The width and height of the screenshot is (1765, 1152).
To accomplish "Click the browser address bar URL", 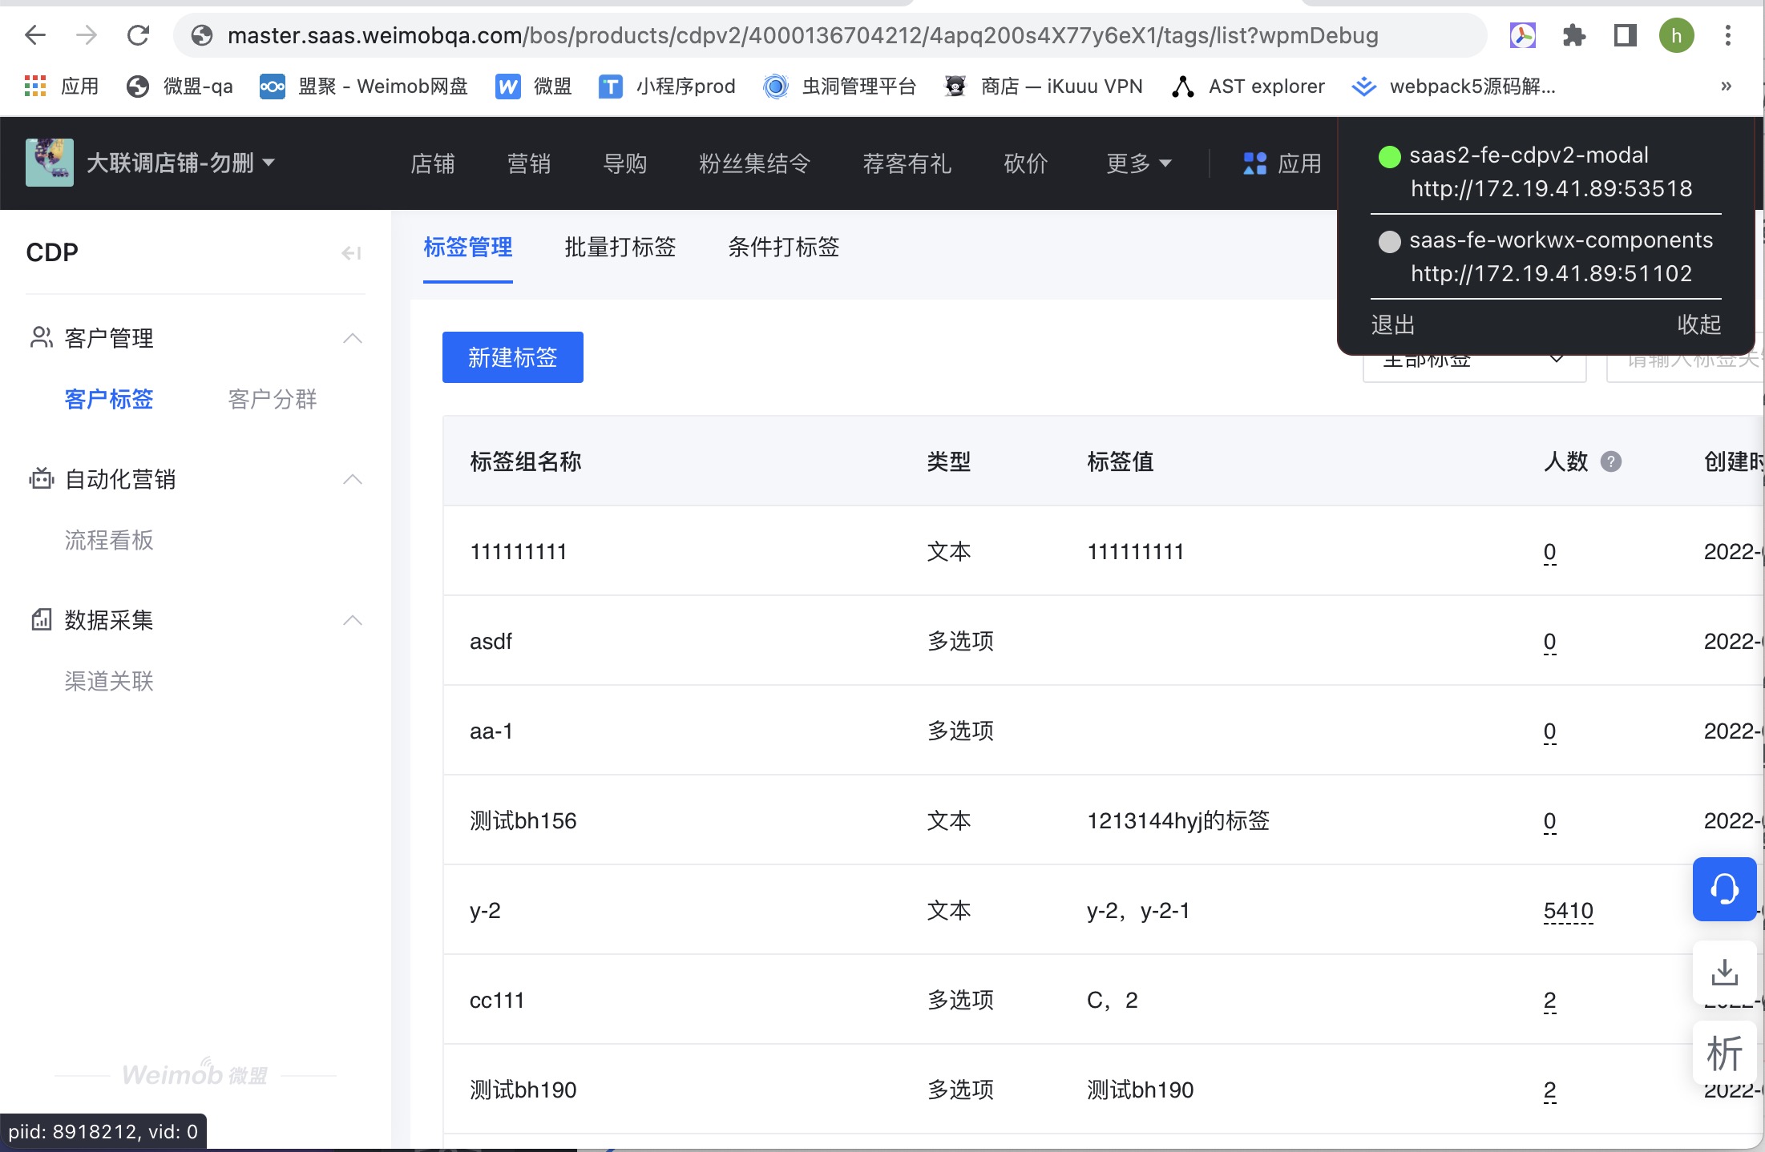I will pos(802,35).
